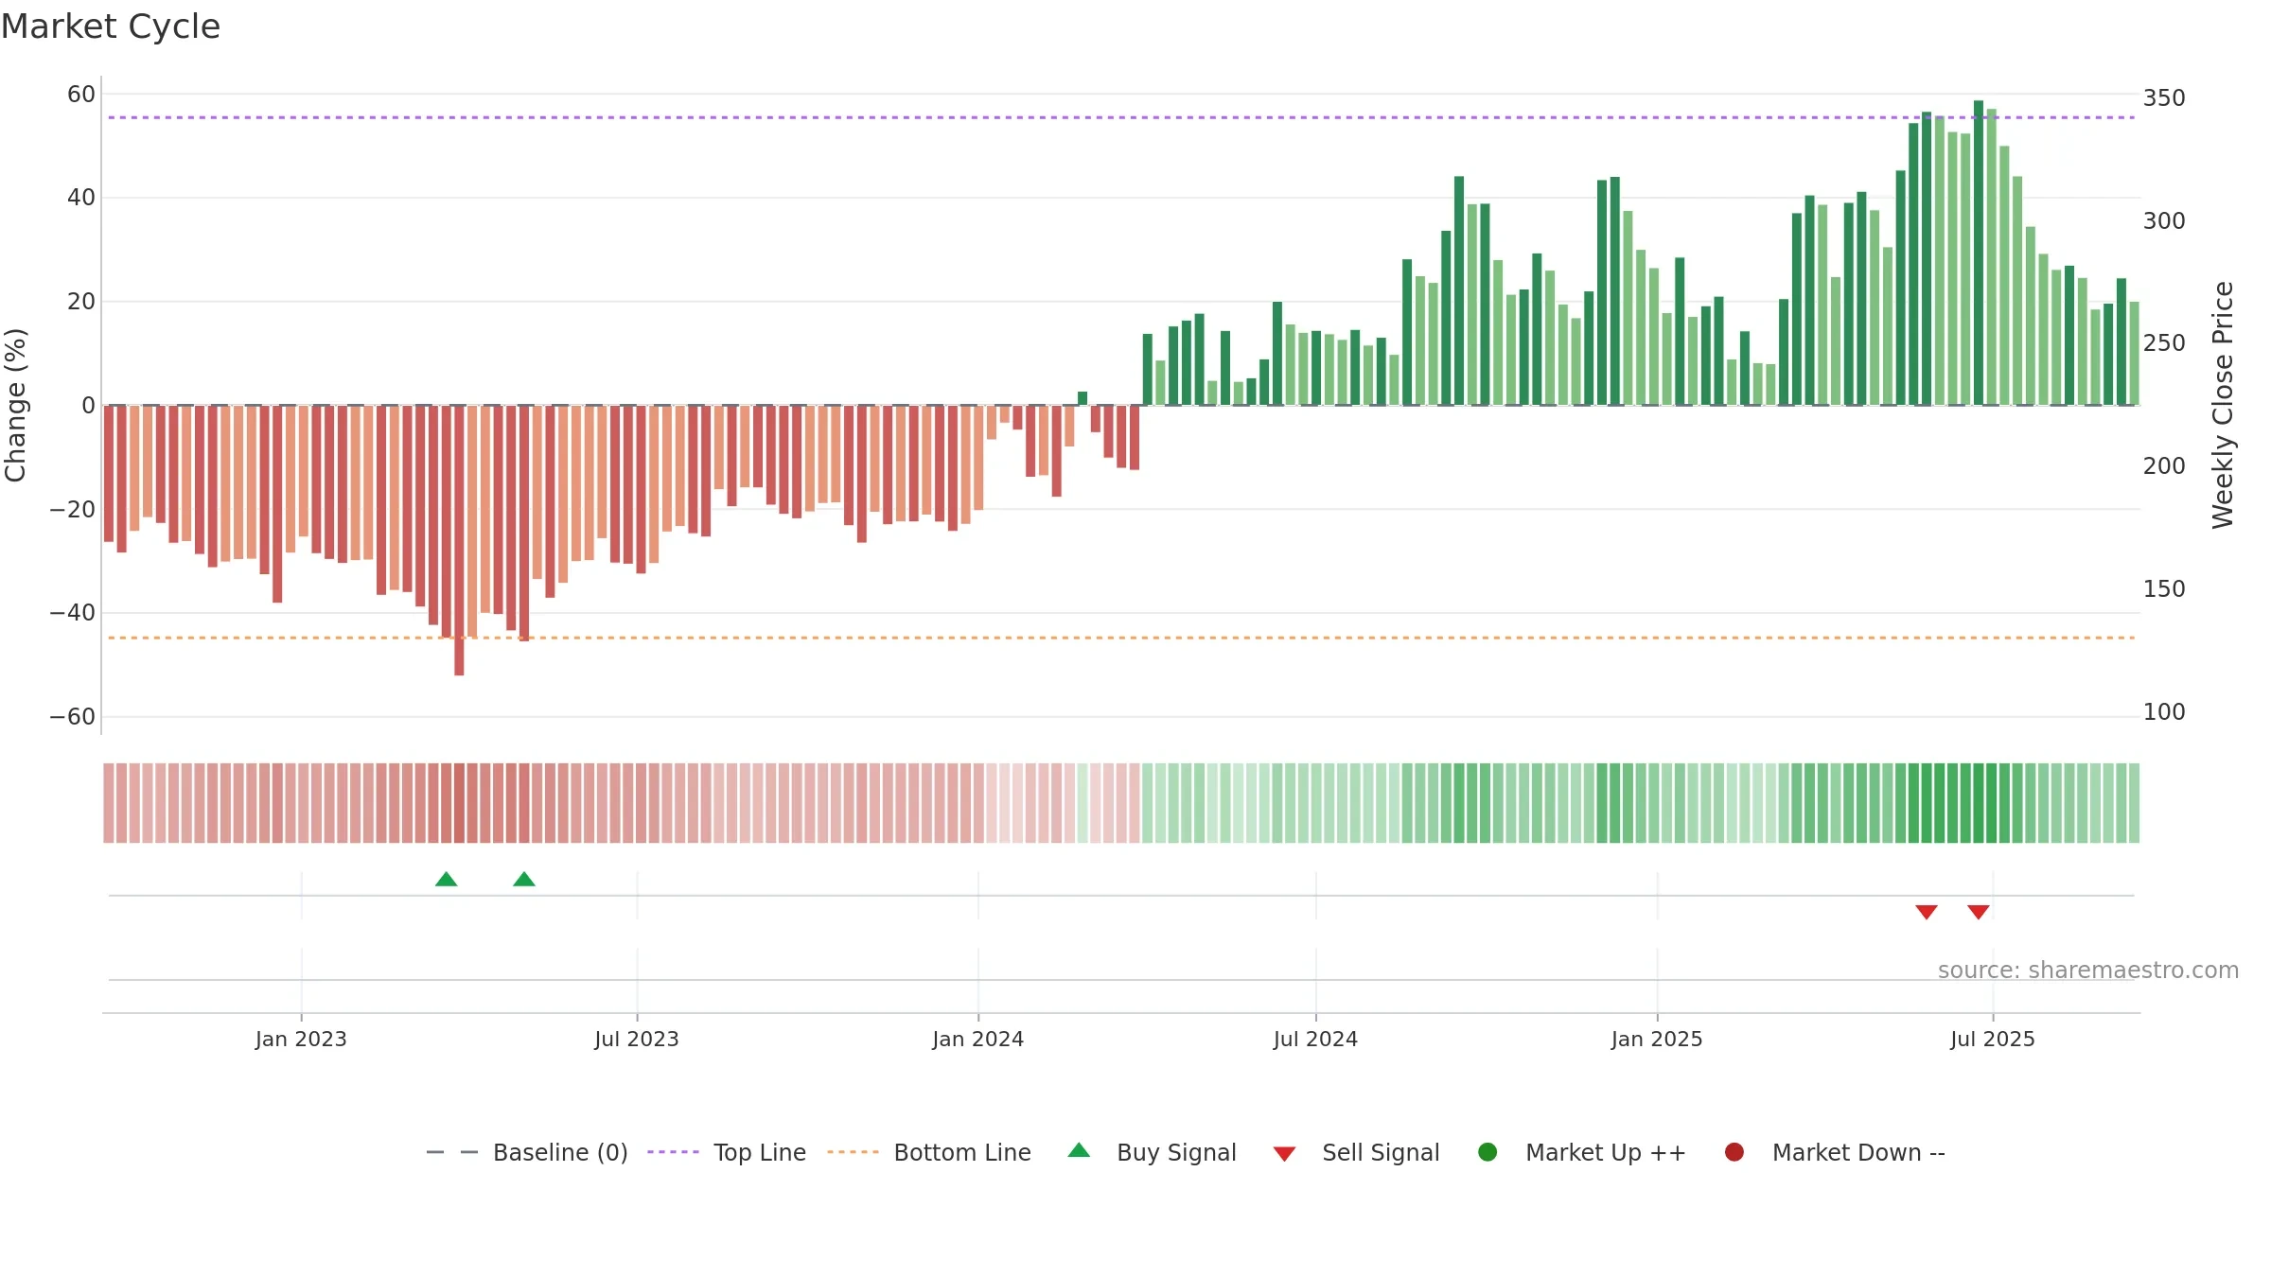
Task: Click the tallest green bar above the top line
Action: point(1979,253)
